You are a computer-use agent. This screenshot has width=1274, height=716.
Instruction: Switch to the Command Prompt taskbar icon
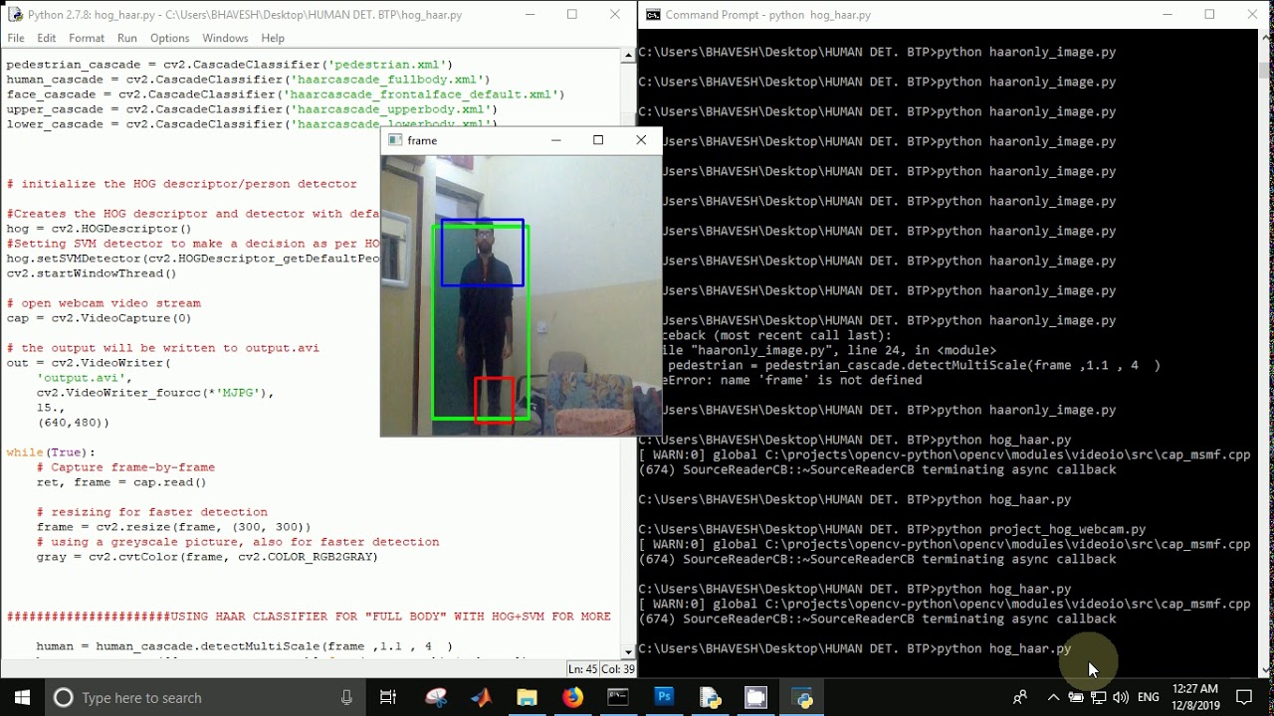[618, 698]
